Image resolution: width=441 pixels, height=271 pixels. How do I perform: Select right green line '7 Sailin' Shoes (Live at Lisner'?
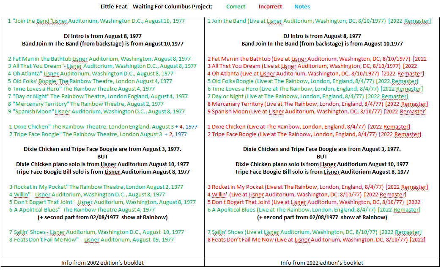point(315,232)
